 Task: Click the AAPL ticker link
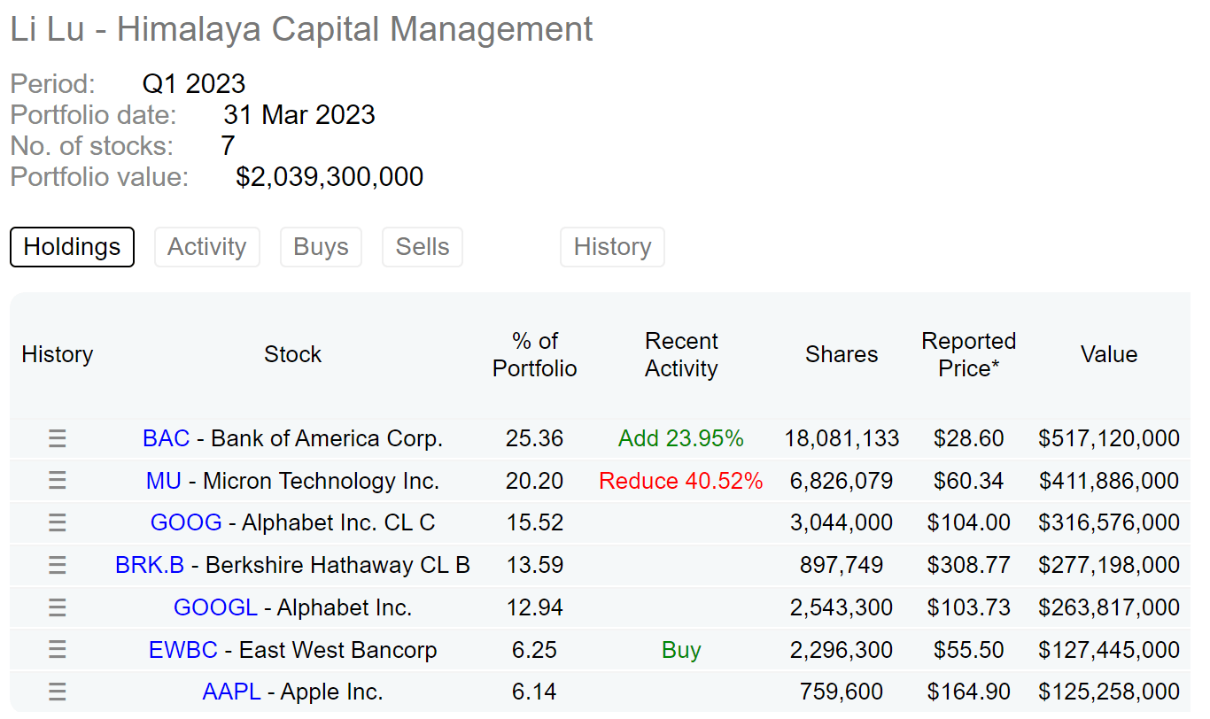(x=231, y=692)
